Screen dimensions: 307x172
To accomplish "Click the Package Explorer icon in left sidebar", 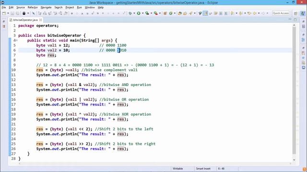I will click(4, 26).
